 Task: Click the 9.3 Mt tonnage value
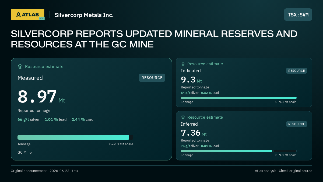pyautogui.click(x=191, y=80)
